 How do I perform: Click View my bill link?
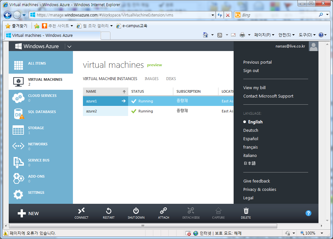[254, 88]
